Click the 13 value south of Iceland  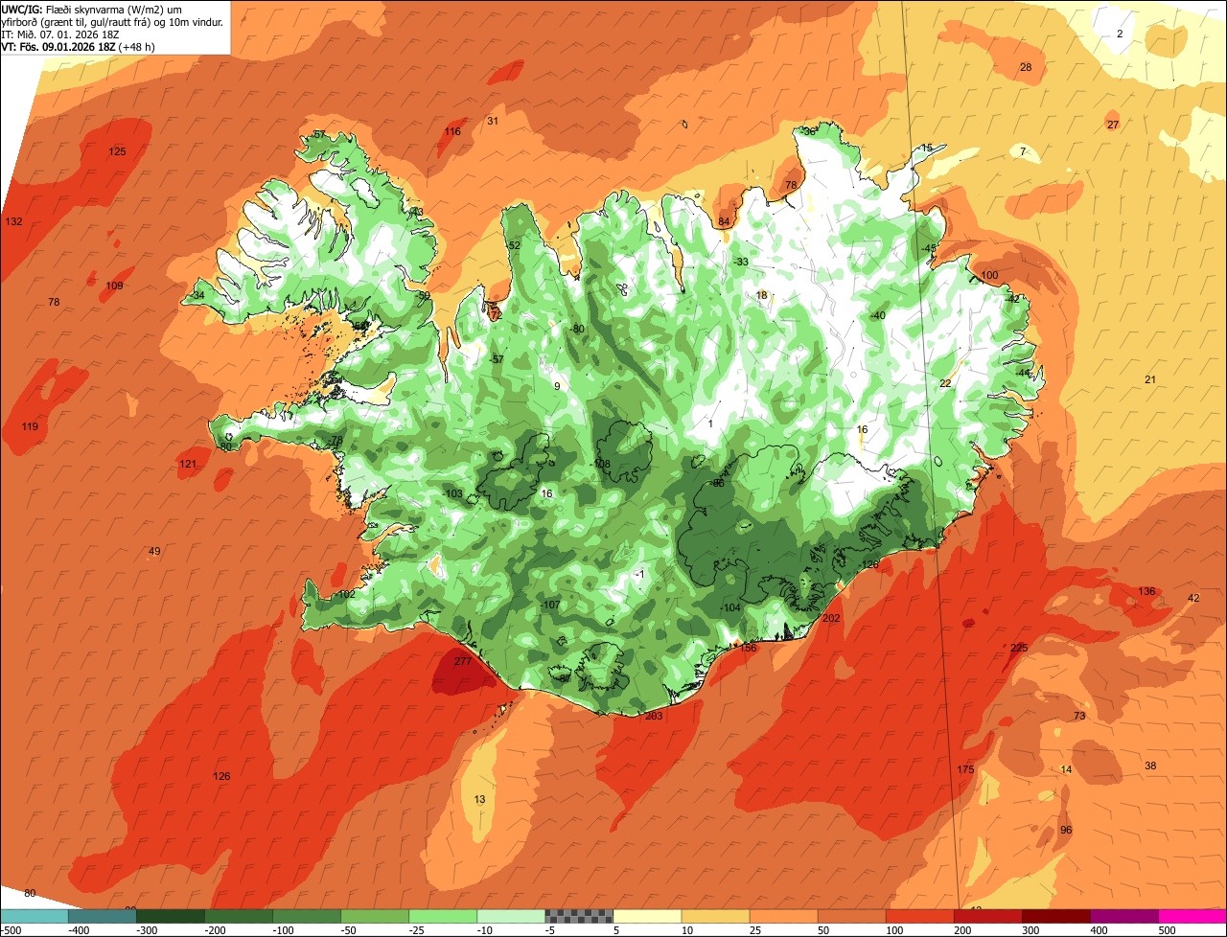point(480,799)
